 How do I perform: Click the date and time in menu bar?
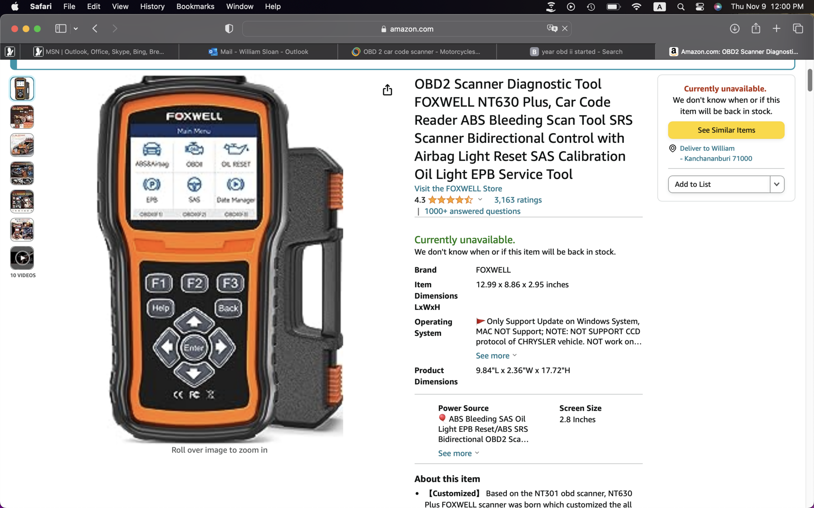[767, 6]
